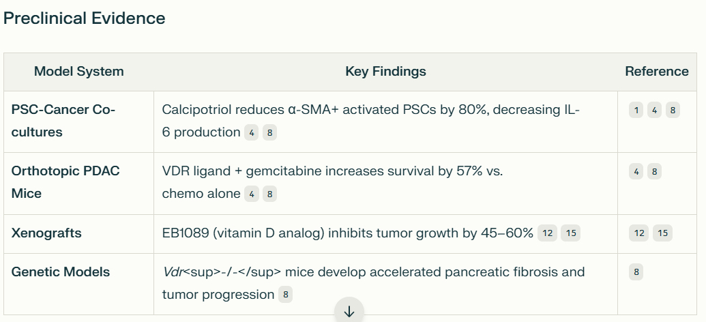Click the "Reference" column header
Viewport: 706px width, 322px height.
[657, 72]
